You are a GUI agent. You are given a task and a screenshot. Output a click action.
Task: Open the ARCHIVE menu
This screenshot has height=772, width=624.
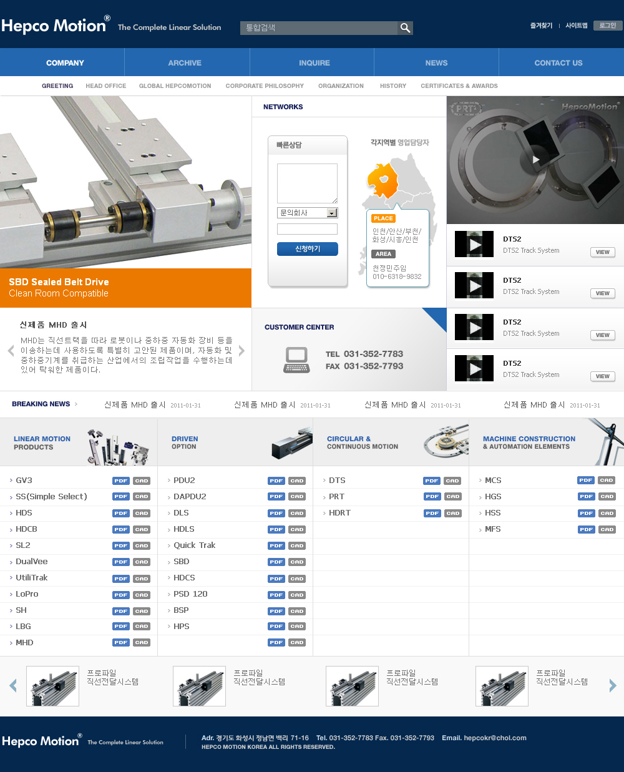point(185,63)
